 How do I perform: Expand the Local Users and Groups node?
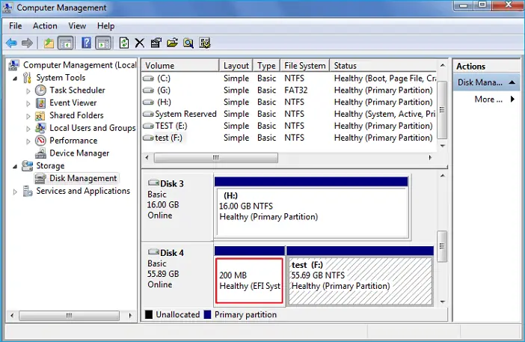click(x=28, y=128)
